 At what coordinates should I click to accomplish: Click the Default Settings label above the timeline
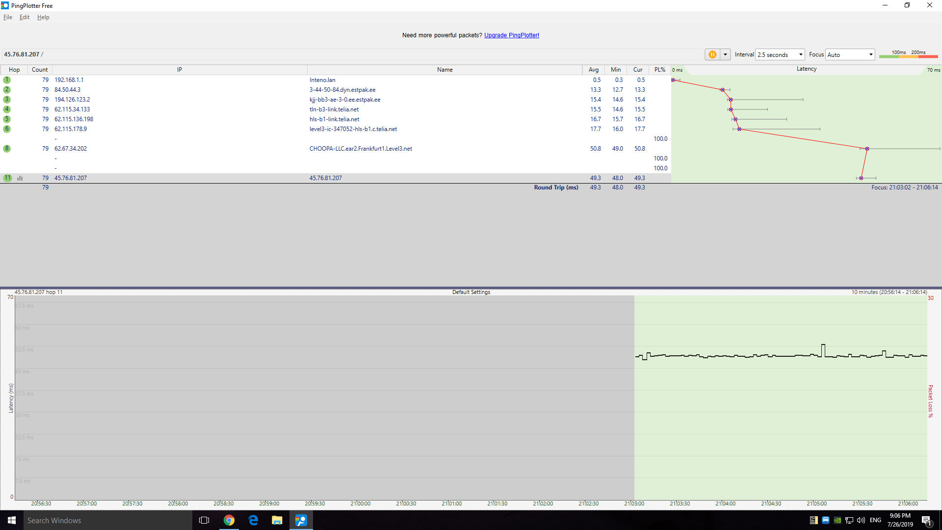point(471,292)
